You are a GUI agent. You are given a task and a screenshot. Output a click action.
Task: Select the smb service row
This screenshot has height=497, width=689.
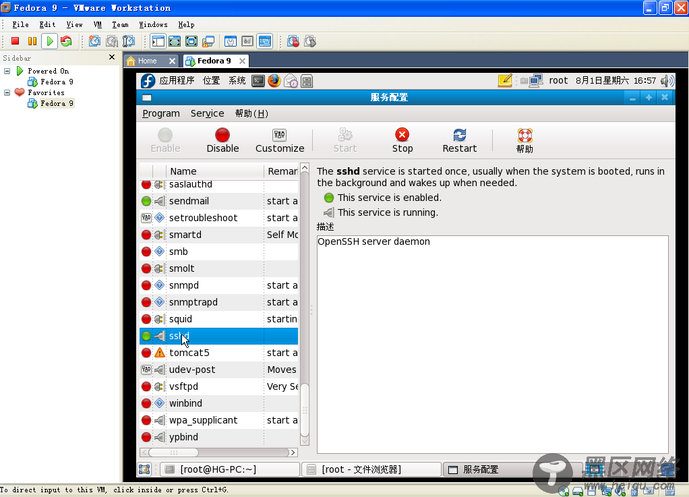point(219,252)
